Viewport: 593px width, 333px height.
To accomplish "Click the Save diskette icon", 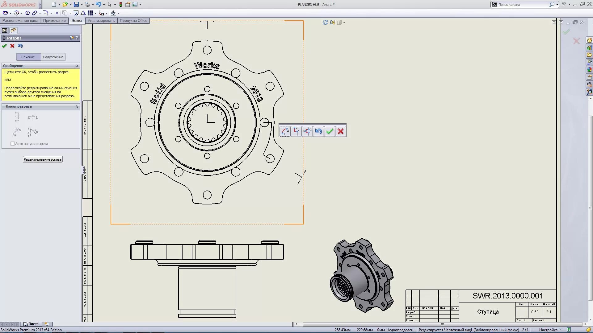I will tap(76, 4).
